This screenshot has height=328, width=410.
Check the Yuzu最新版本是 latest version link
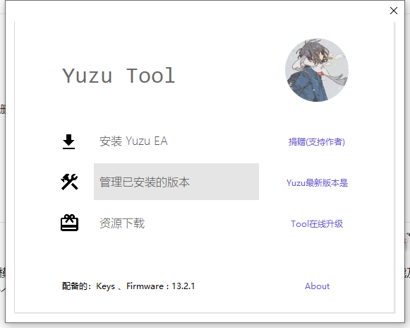click(x=317, y=183)
